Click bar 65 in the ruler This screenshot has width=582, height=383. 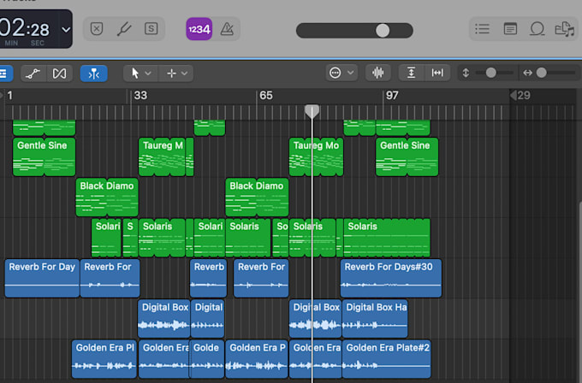[266, 96]
